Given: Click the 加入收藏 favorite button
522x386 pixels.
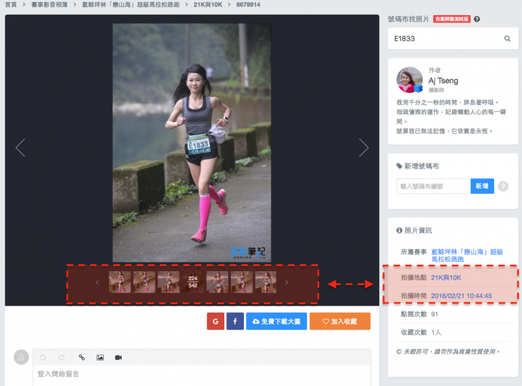Looking at the screenshot, I should pos(340,321).
